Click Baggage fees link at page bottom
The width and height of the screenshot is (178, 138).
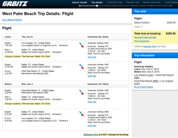tap(91, 134)
